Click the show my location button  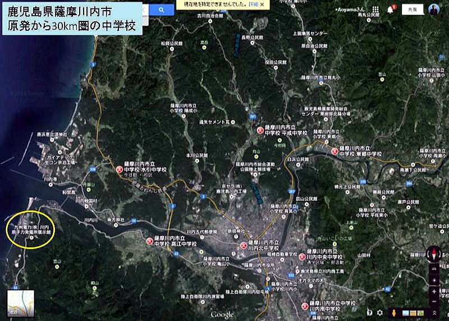434,281
